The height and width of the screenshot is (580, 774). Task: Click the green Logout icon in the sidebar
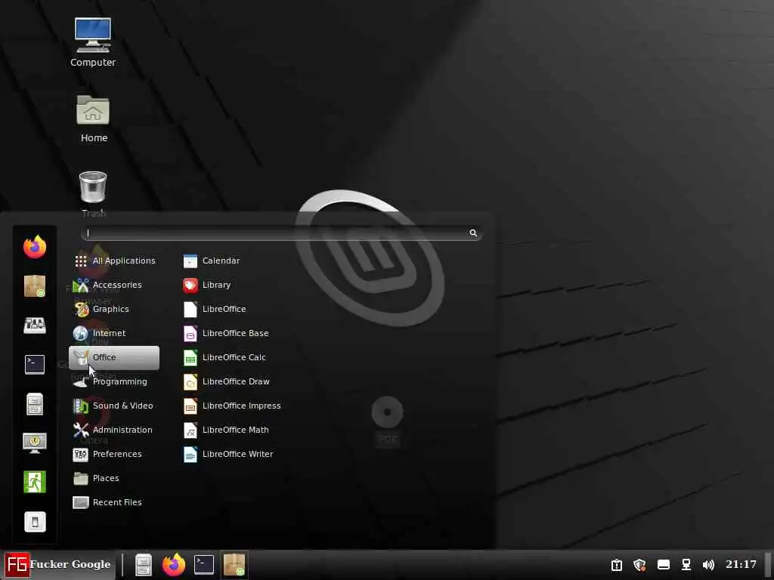35,482
